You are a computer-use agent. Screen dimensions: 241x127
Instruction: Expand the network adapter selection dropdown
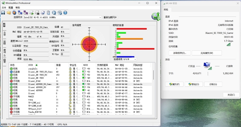[101, 17]
